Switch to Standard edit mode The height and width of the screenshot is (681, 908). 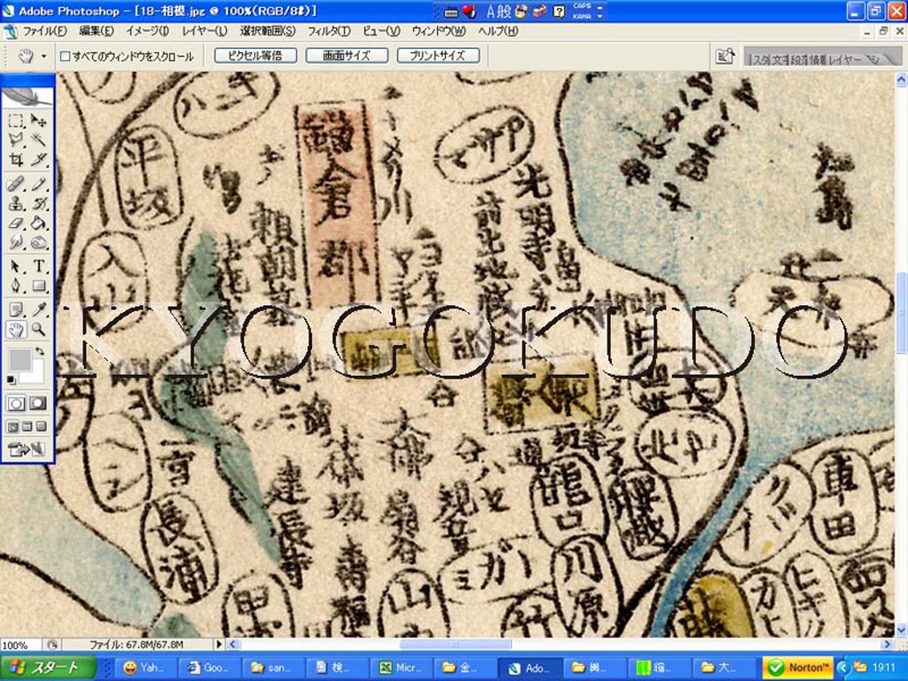point(16,403)
